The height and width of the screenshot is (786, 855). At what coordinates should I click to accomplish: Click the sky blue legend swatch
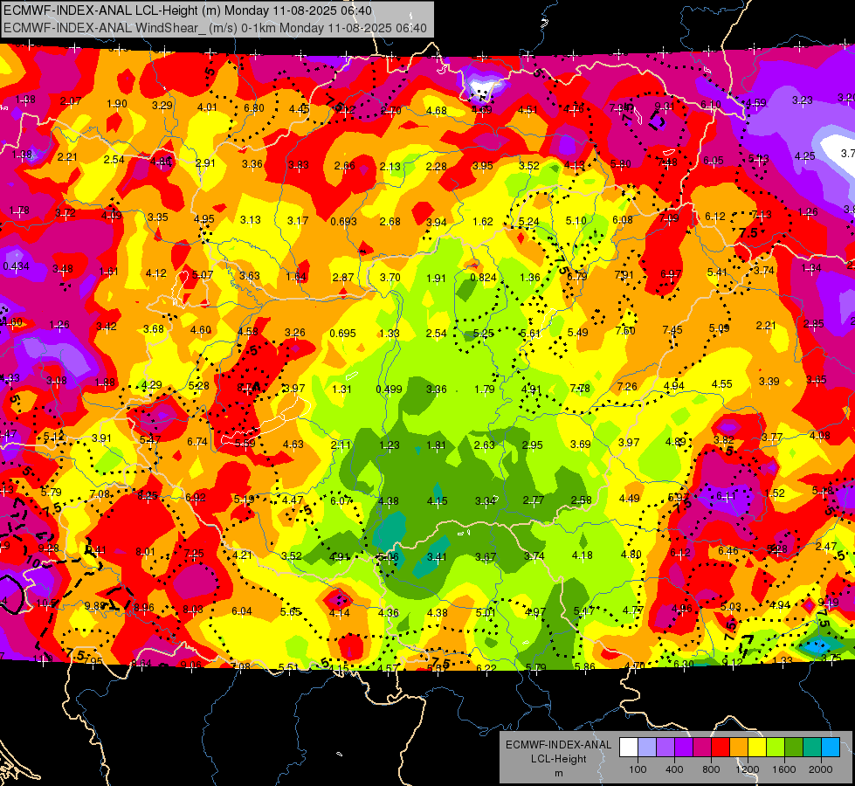point(831,748)
